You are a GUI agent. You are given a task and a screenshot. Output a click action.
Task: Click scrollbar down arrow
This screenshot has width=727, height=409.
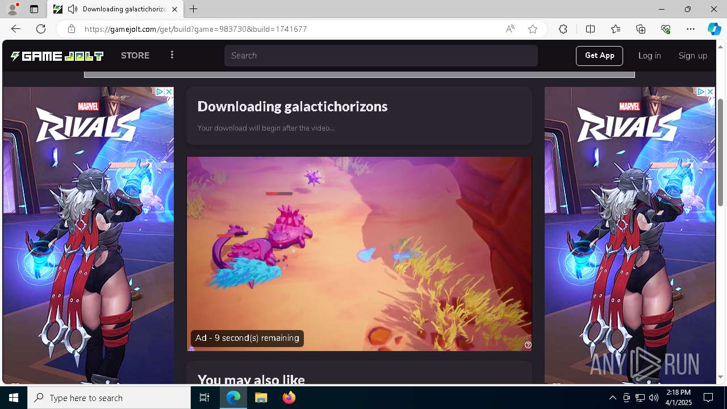coord(721,377)
